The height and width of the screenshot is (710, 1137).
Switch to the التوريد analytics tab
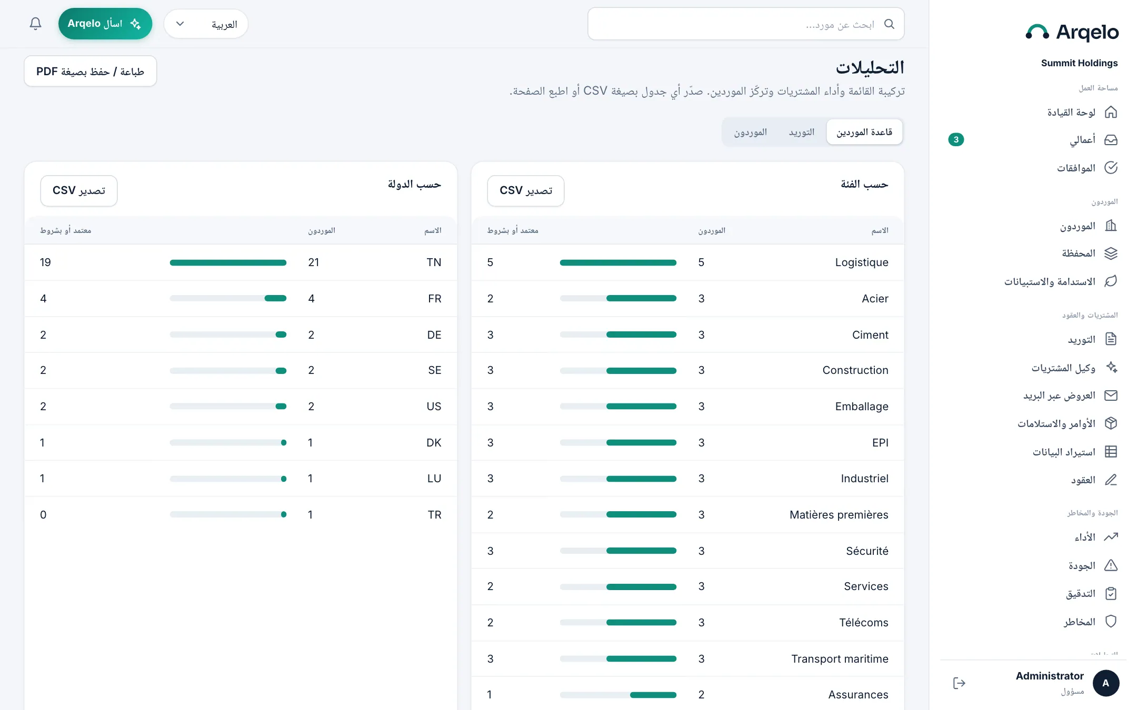[801, 132]
